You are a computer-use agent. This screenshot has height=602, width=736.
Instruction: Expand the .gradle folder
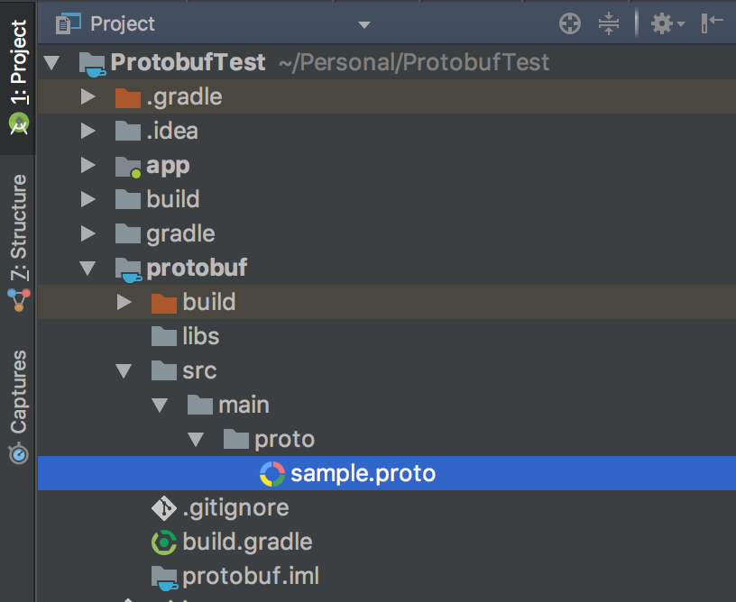(87, 97)
